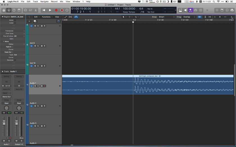This screenshot has height=147, width=236.
Task: Click the Stereo Out output button
Action: pyautogui.click(x=6, y=97)
